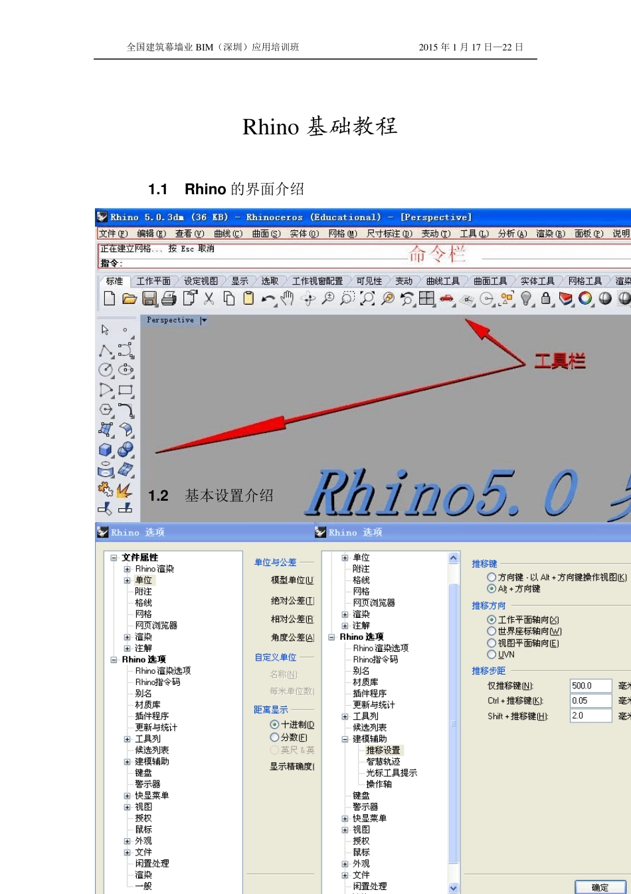Open the 尺寸标注(D) menu
Screen dimensions: 631x894
click(390, 234)
